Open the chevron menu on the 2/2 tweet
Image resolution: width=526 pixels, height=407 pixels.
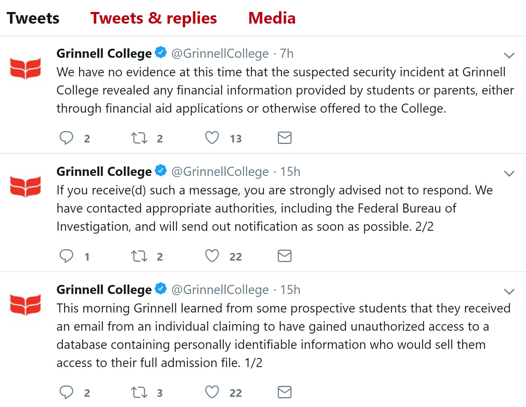(509, 173)
